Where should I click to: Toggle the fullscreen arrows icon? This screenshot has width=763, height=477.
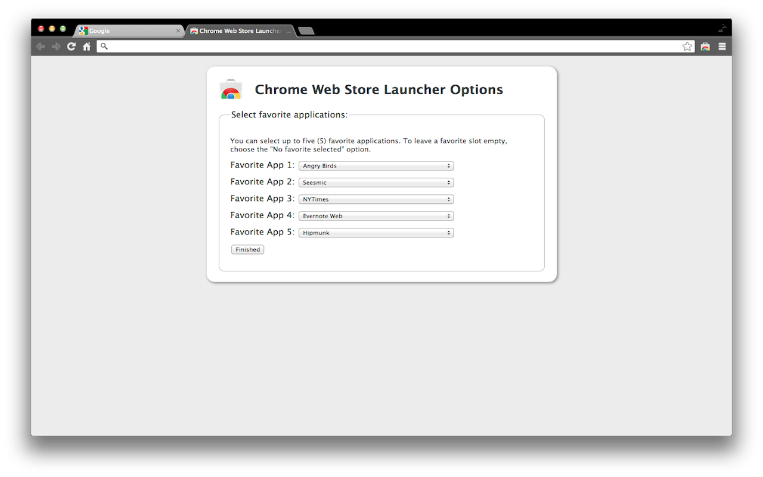[x=722, y=27]
